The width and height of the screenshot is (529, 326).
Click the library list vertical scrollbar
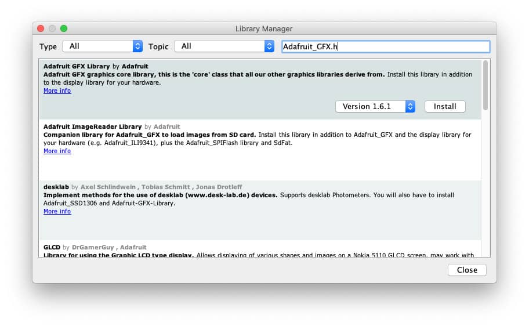click(x=485, y=85)
